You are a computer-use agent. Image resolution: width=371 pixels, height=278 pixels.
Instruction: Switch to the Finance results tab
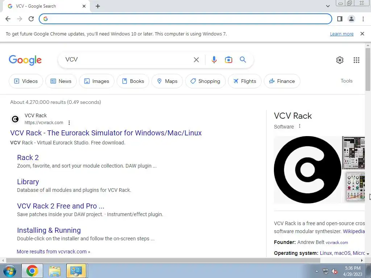282,81
